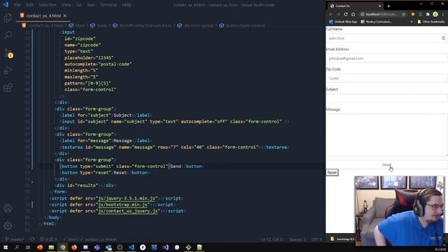448x252 pixels.
Task: Open purple Visual Studio taskbar icon
Action: [x=166, y=247]
